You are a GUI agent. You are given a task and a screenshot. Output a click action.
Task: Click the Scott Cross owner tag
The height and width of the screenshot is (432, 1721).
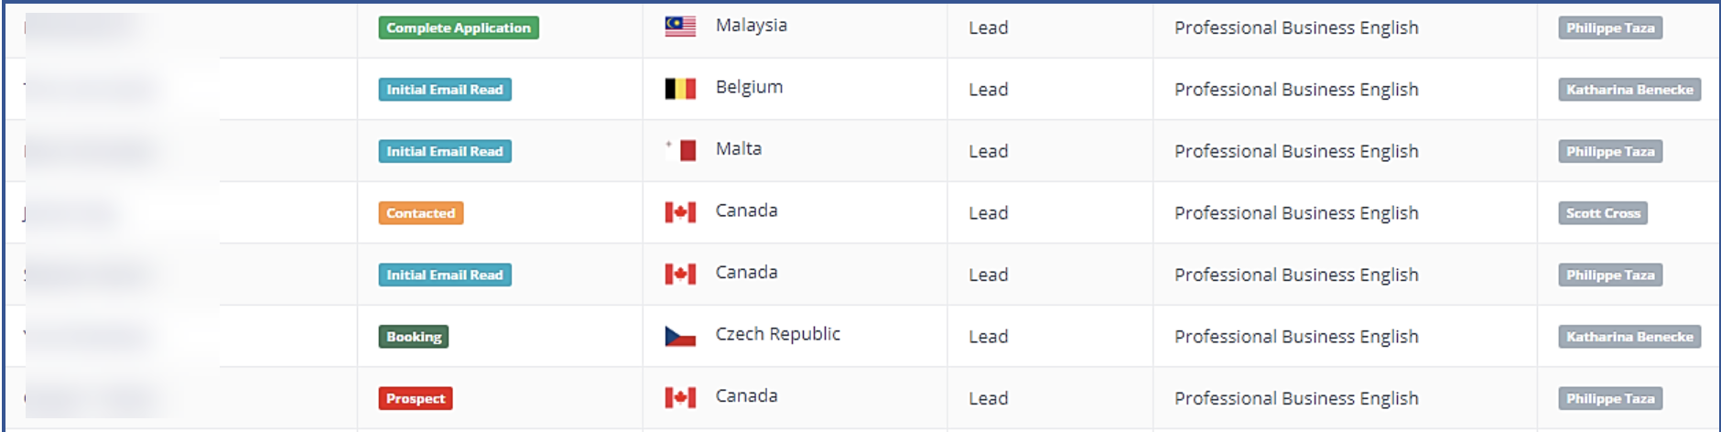(1603, 213)
